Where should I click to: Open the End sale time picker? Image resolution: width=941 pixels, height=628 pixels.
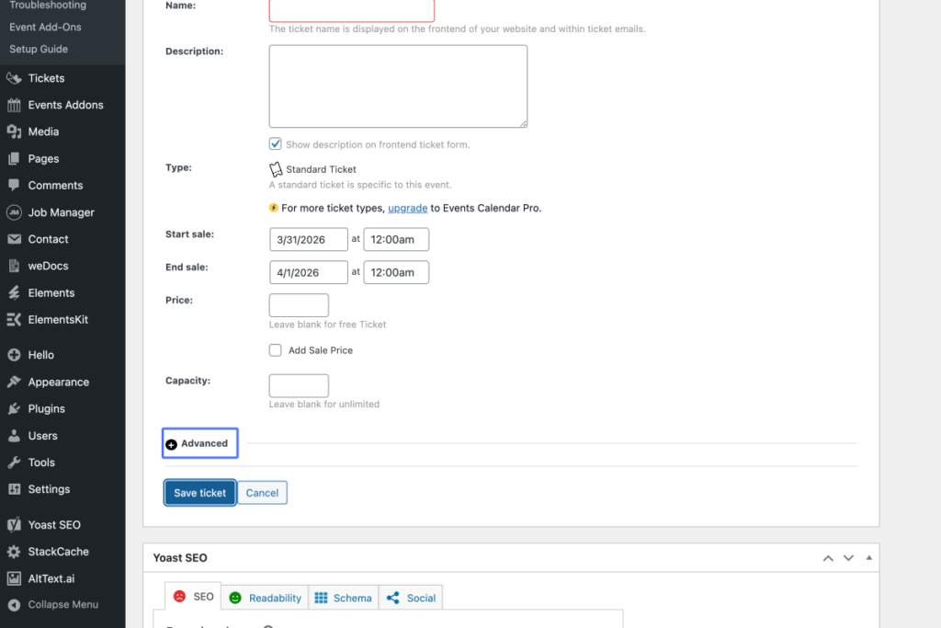(396, 272)
